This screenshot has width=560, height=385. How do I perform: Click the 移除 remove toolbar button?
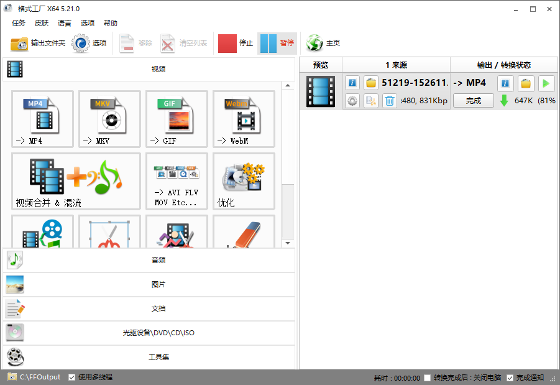[135, 44]
